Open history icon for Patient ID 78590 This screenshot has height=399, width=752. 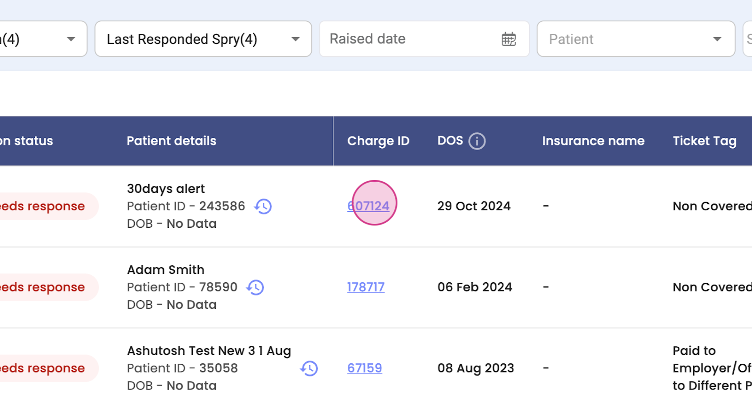pyautogui.click(x=256, y=287)
